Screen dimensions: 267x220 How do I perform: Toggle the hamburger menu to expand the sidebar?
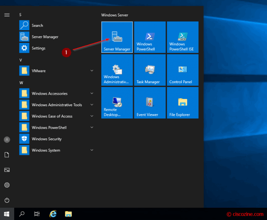click(x=7, y=15)
